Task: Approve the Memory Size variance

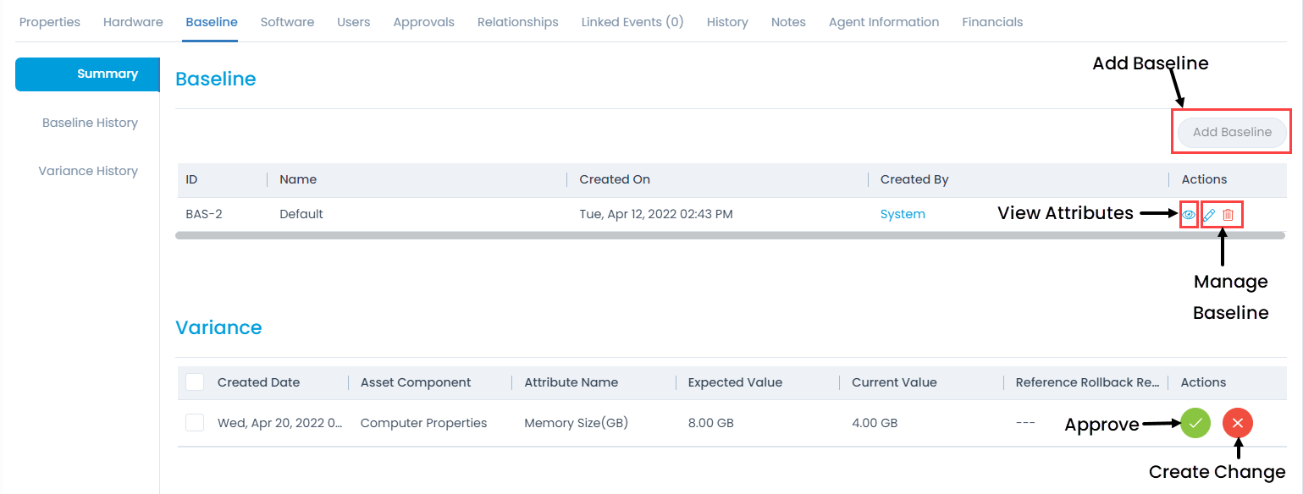Action: [x=1195, y=423]
